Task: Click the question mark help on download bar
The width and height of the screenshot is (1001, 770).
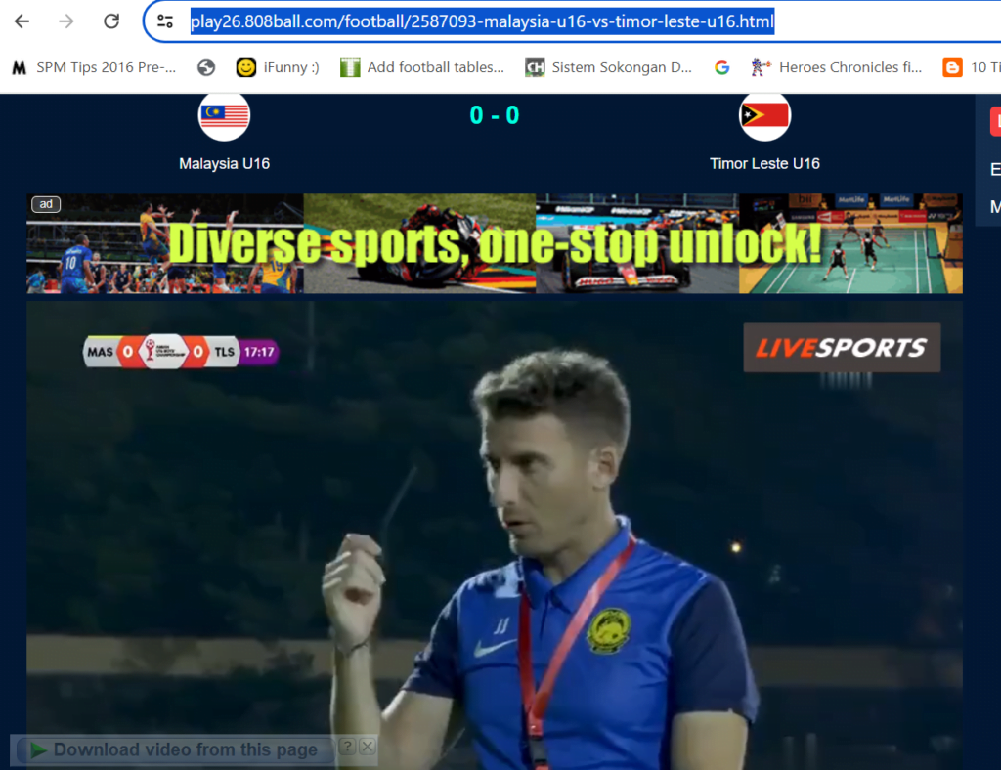Action: tap(348, 746)
